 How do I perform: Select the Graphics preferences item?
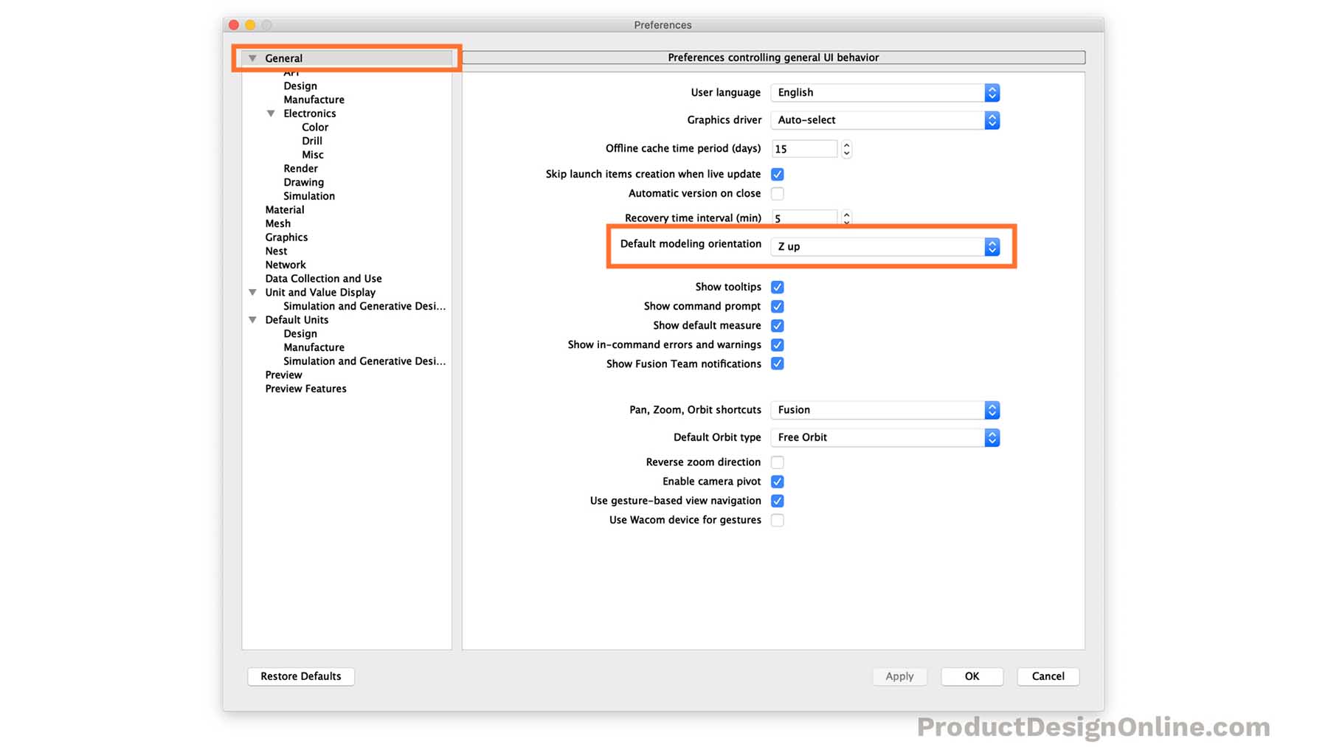pyautogui.click(x=286, y=237)
